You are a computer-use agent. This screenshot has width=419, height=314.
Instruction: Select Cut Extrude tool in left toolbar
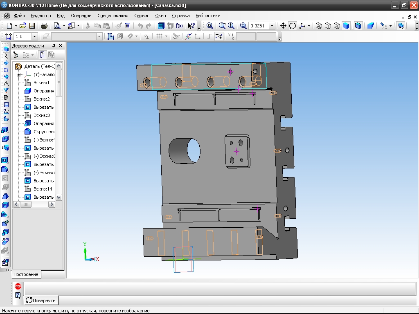[5, 160]
